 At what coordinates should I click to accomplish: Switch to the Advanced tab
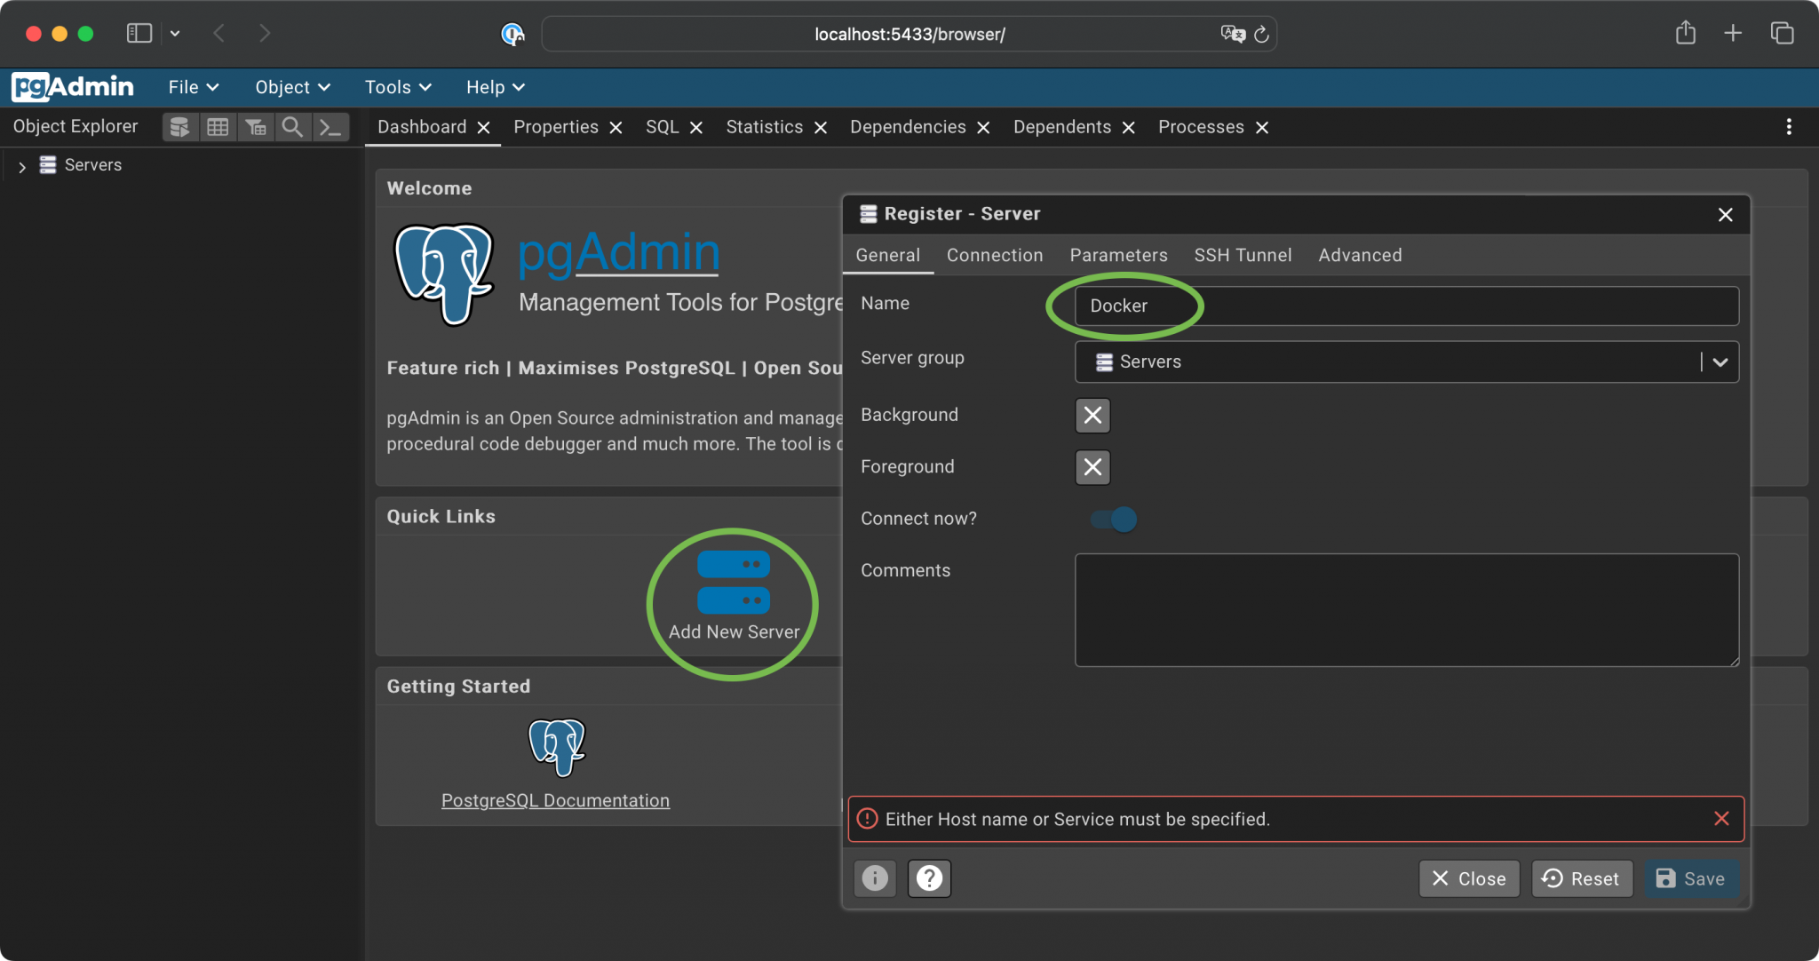tap(1360, 256)
